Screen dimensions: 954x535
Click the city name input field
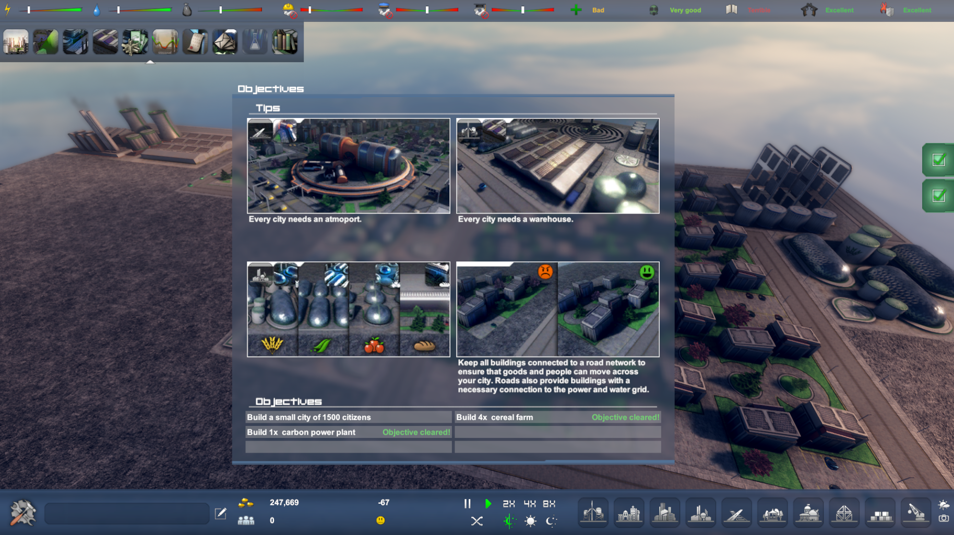[x=127, y=514]
